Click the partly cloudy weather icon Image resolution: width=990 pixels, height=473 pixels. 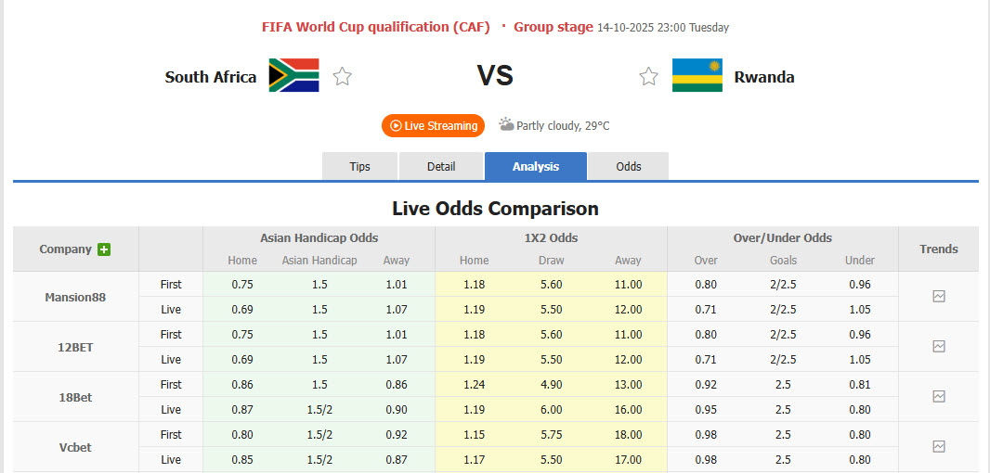[x=506, y=124]
